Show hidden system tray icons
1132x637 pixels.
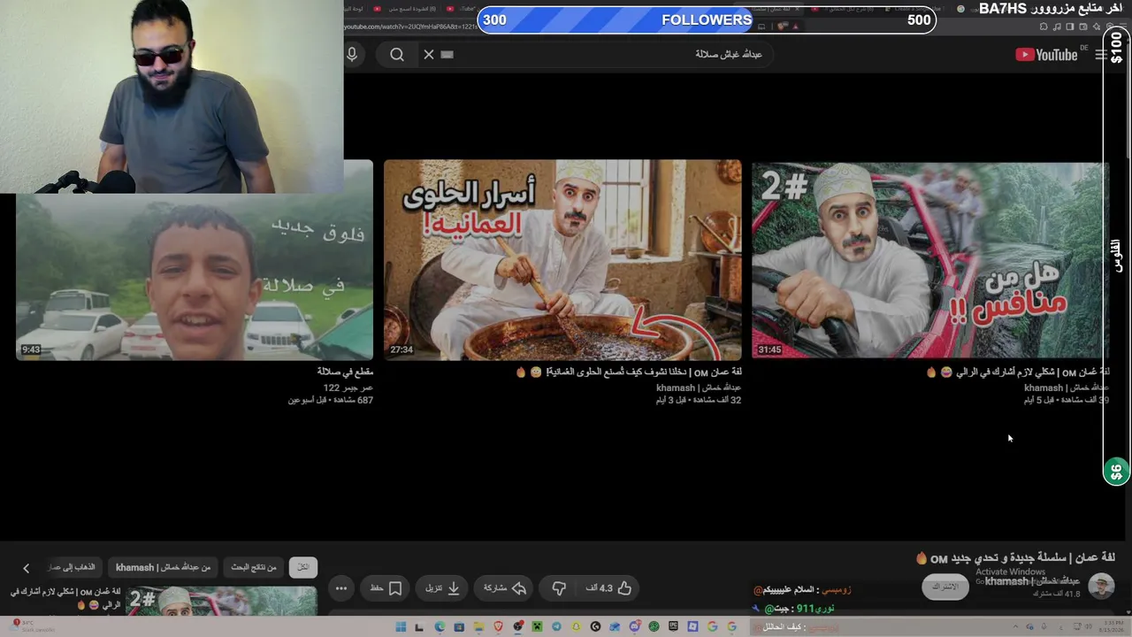click(x=1017, y=627)
